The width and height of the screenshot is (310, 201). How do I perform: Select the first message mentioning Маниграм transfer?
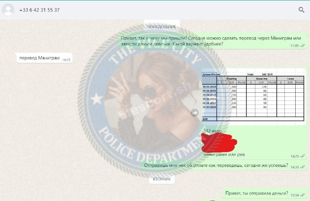coord(212,41)
